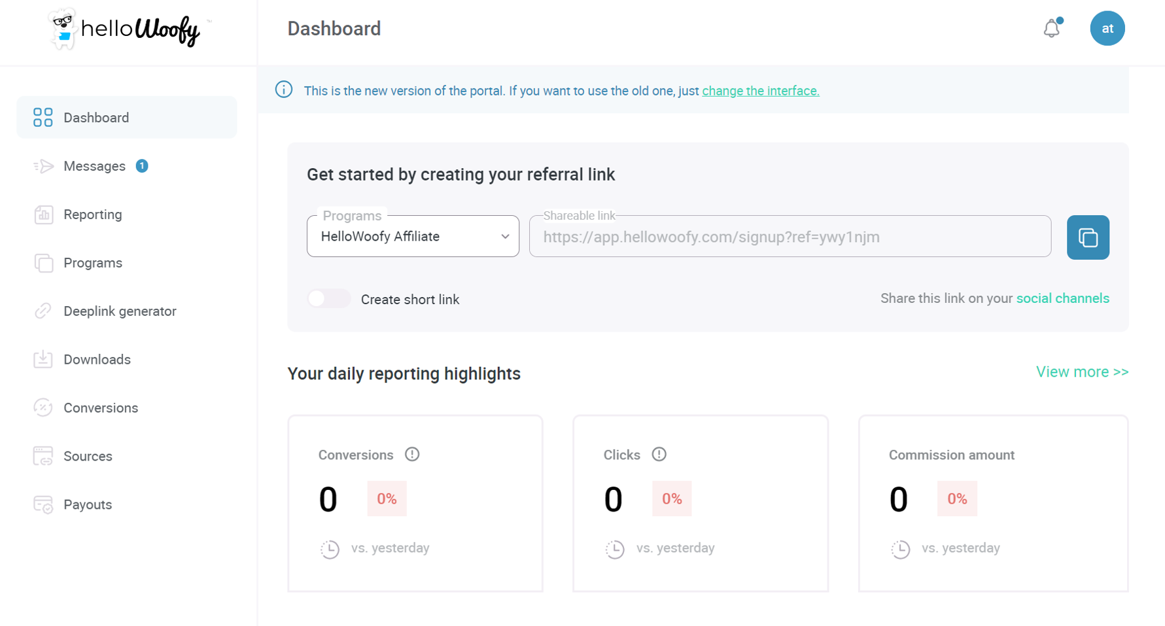Click the 'Create short link' label

pyautogui.click(x=410, y=300)
